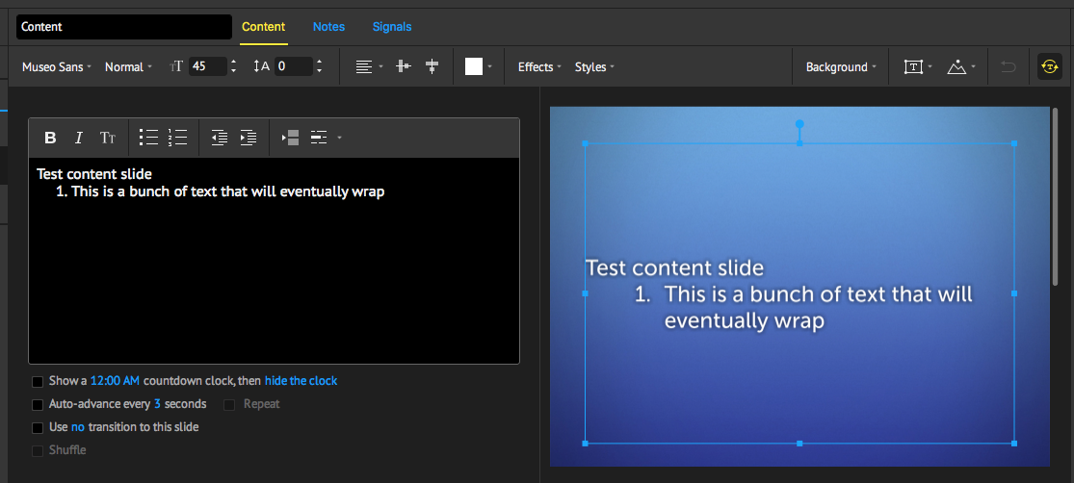The width and height of the screenshot is (1074, 483).
Task: Click the 'hide the clock' link
Action: coord(301,381)
